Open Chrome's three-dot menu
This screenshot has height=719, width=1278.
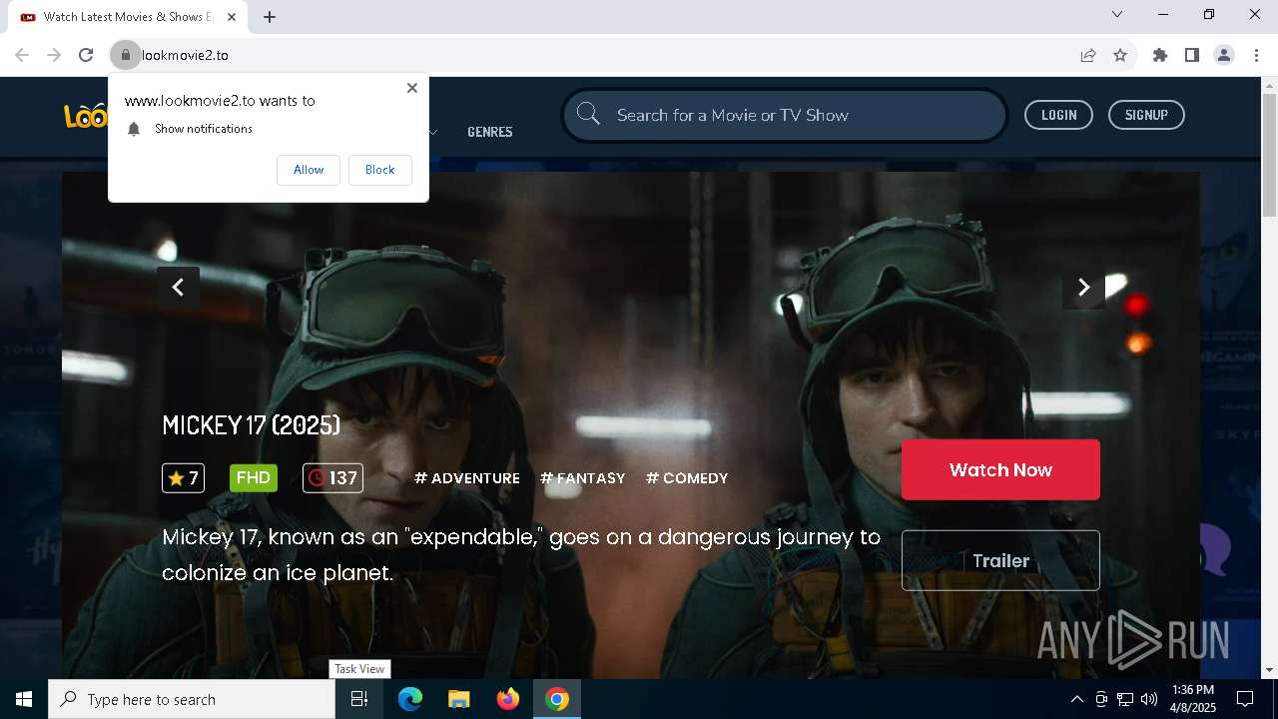(1255, 55)
